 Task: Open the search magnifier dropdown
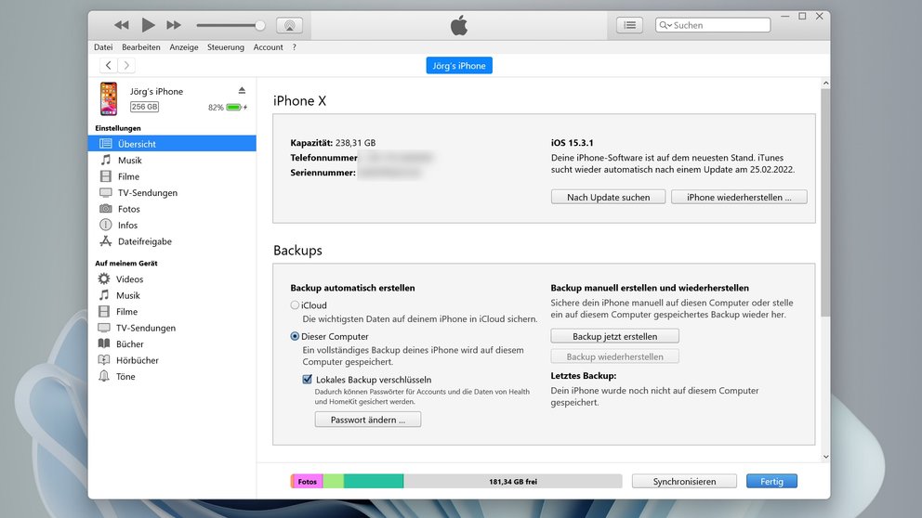[665, 25]
